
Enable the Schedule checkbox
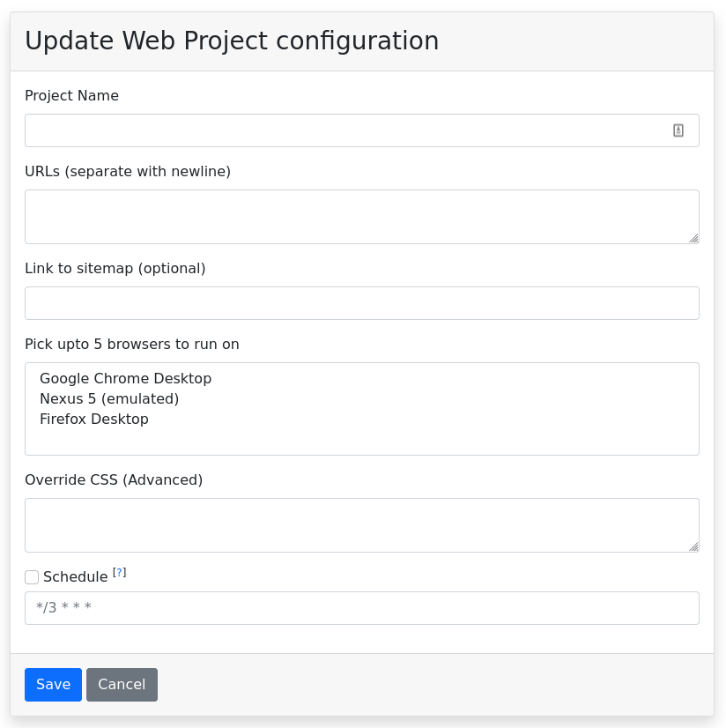coord(32,577)
